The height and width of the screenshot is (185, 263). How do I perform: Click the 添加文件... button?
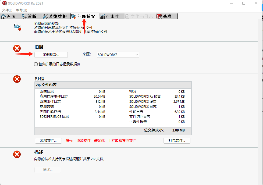pos(48,141)
